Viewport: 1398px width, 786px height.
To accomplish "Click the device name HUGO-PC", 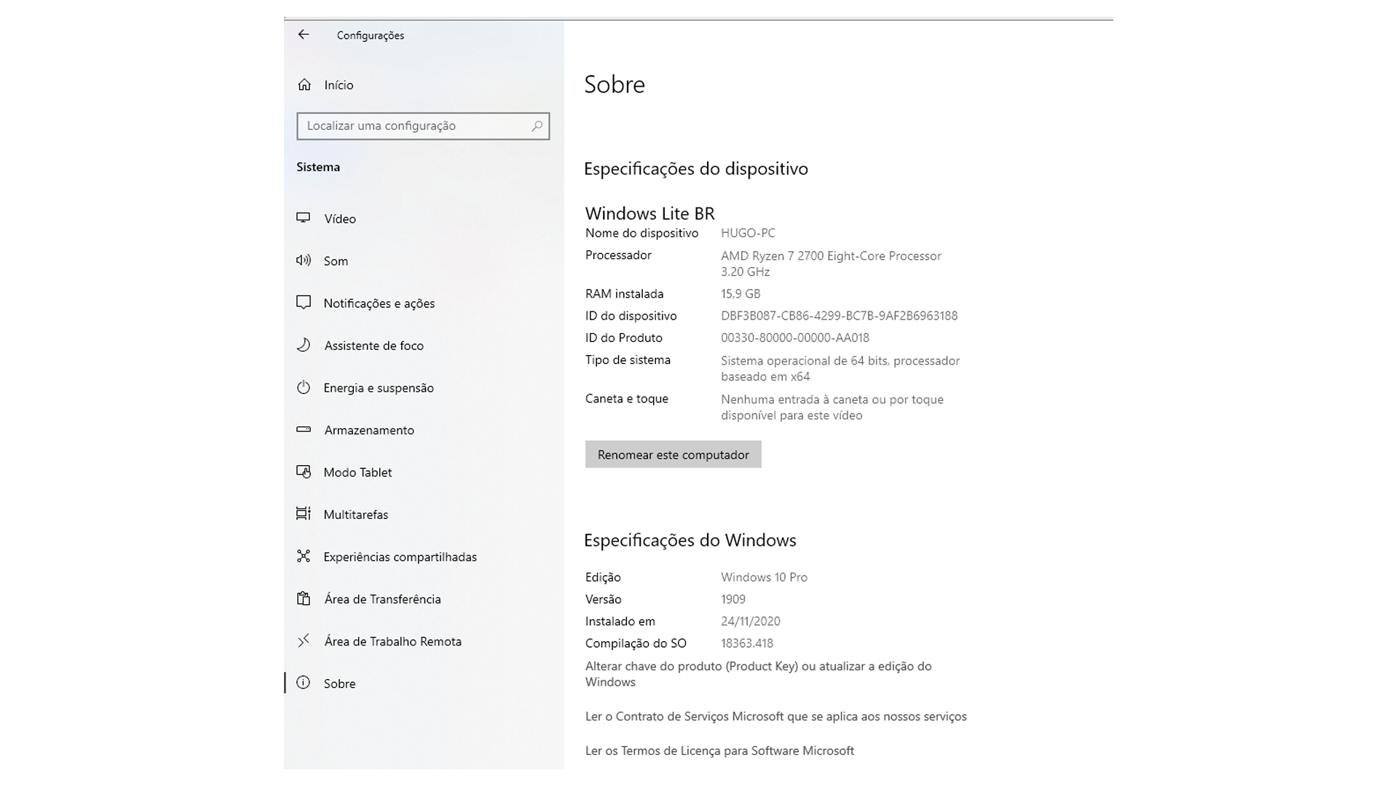I will click(x=748, y=233).
